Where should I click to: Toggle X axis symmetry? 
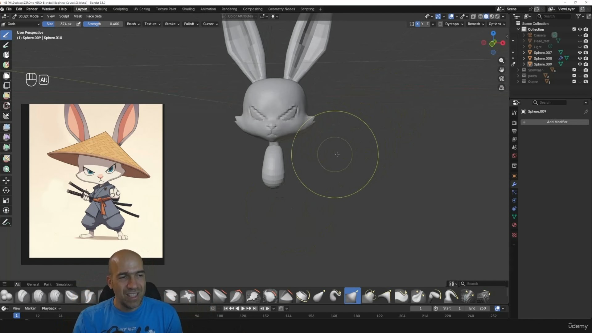pyautogui.click(x=417, y=24)
